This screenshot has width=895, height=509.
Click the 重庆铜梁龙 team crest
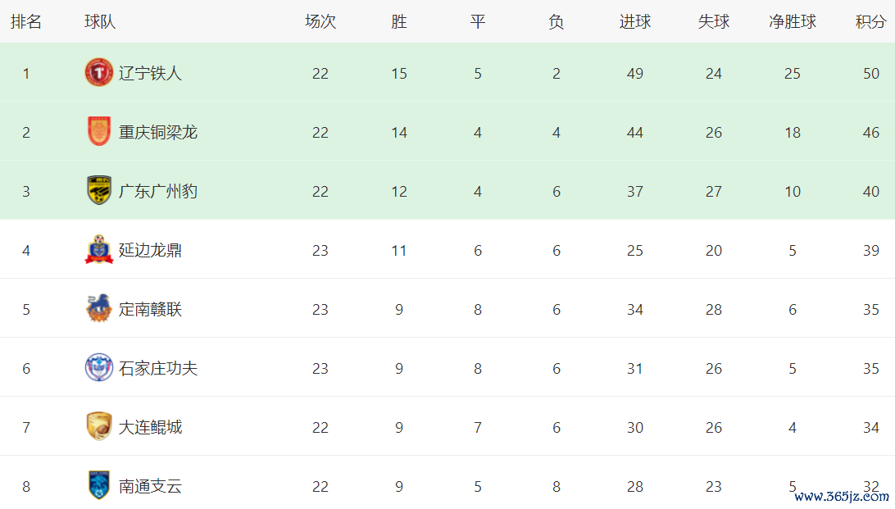[x=99, y=132]
